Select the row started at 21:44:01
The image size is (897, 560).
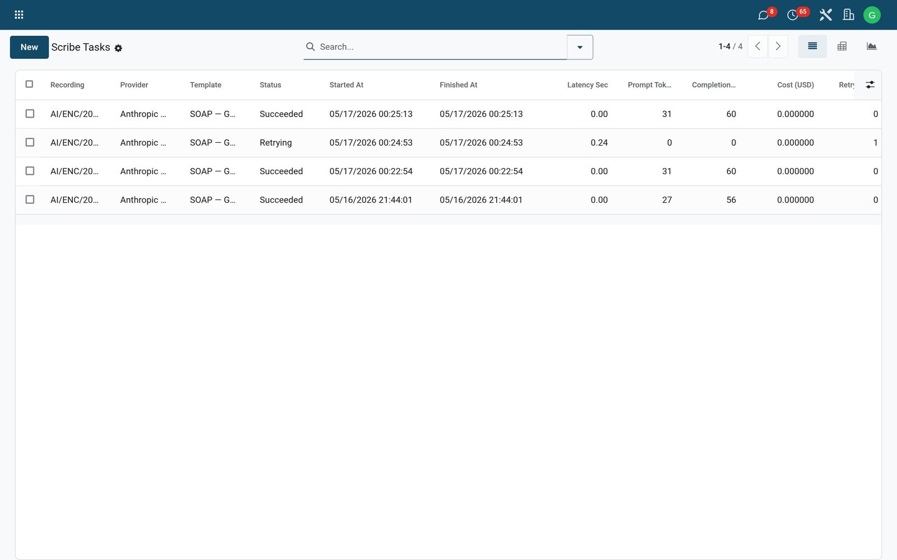(x=30, y=199)
